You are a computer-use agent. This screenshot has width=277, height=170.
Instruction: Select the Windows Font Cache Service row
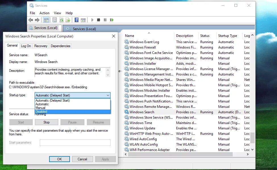pyautogui.click(x=187, y=53)
